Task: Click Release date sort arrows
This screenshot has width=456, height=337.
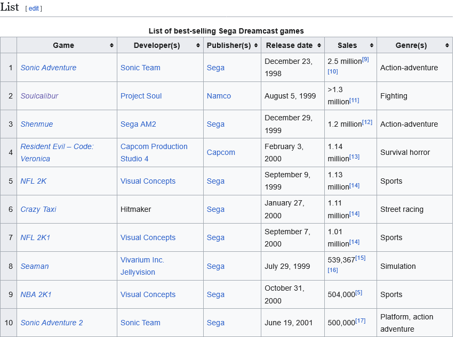Action: click(319, 45)
